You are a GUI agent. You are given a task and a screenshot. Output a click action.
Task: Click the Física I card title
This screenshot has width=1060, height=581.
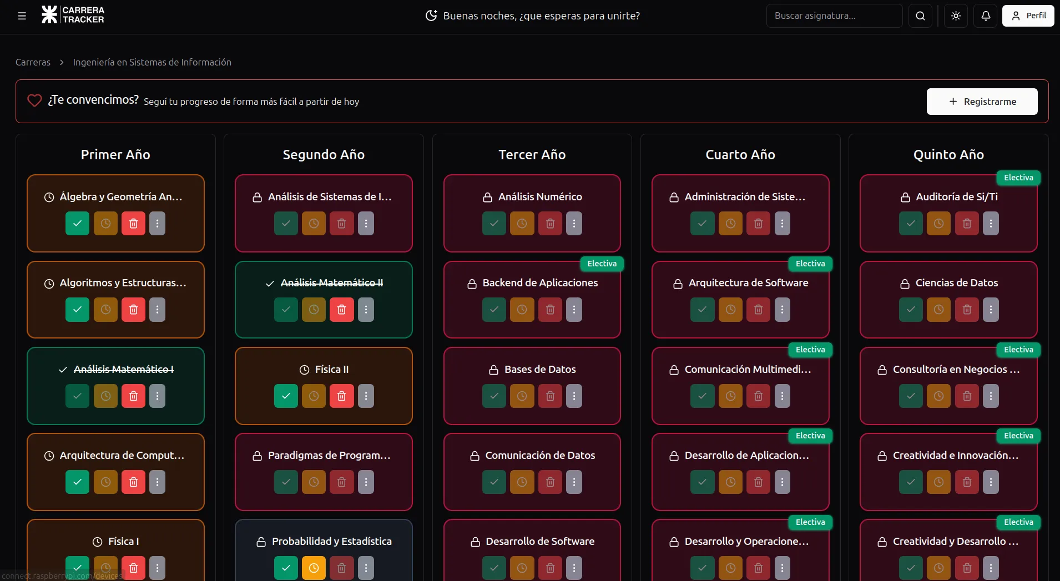click(x=123, y=542)
